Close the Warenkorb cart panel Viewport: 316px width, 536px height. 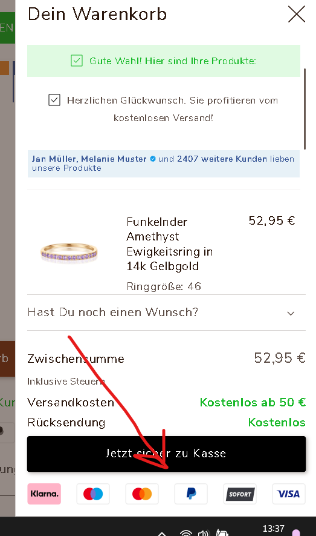(x=296, y=15)
